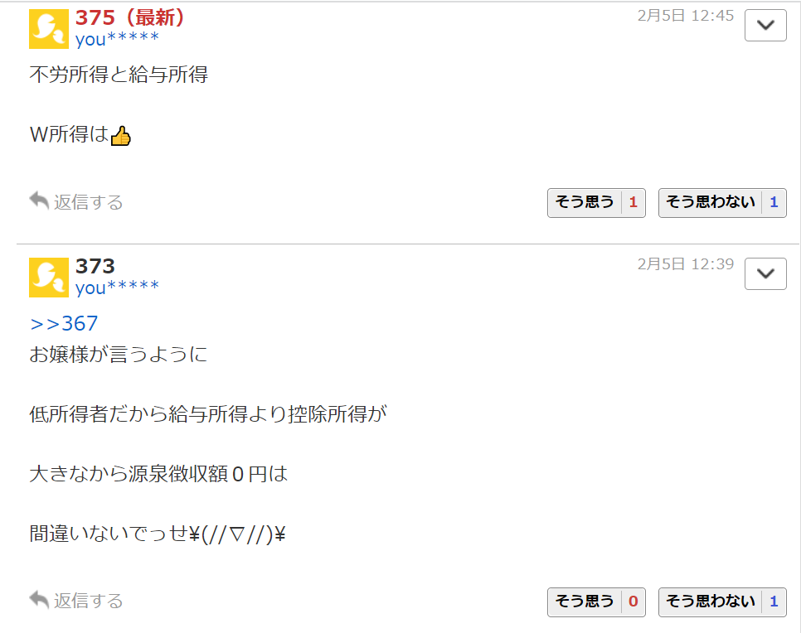Click 返信する under post 373
Viewport: 801px width, 633px height.
[89, 601]
